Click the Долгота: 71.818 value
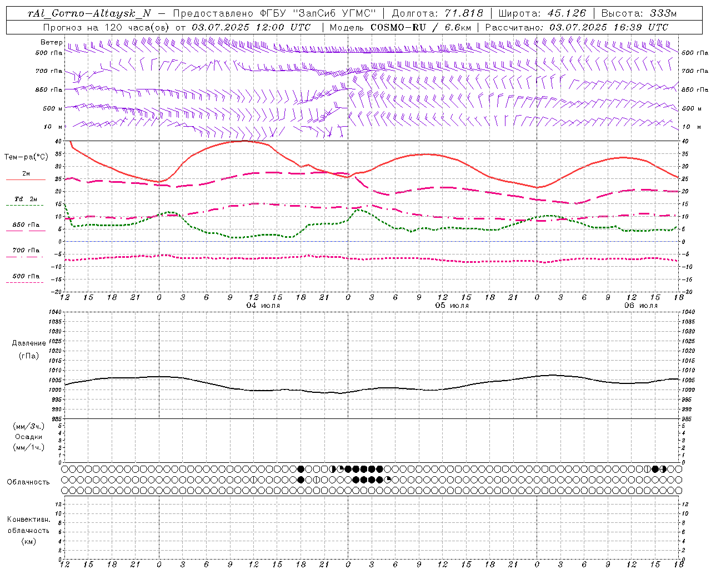The height and width of the screenshot is (569, 711). (438, 13)
